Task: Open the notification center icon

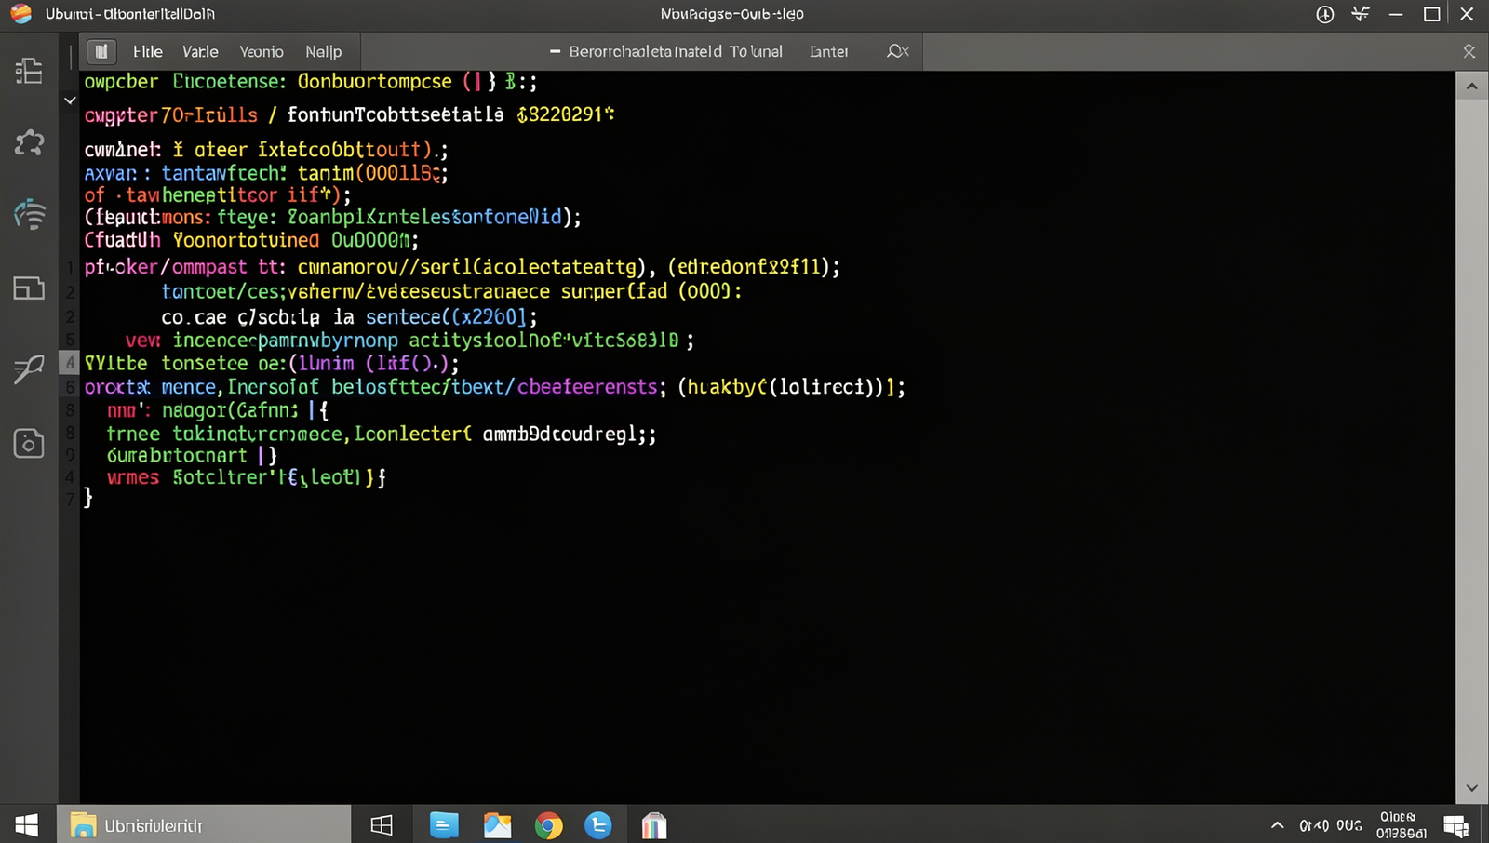Action: [1456, 825]
